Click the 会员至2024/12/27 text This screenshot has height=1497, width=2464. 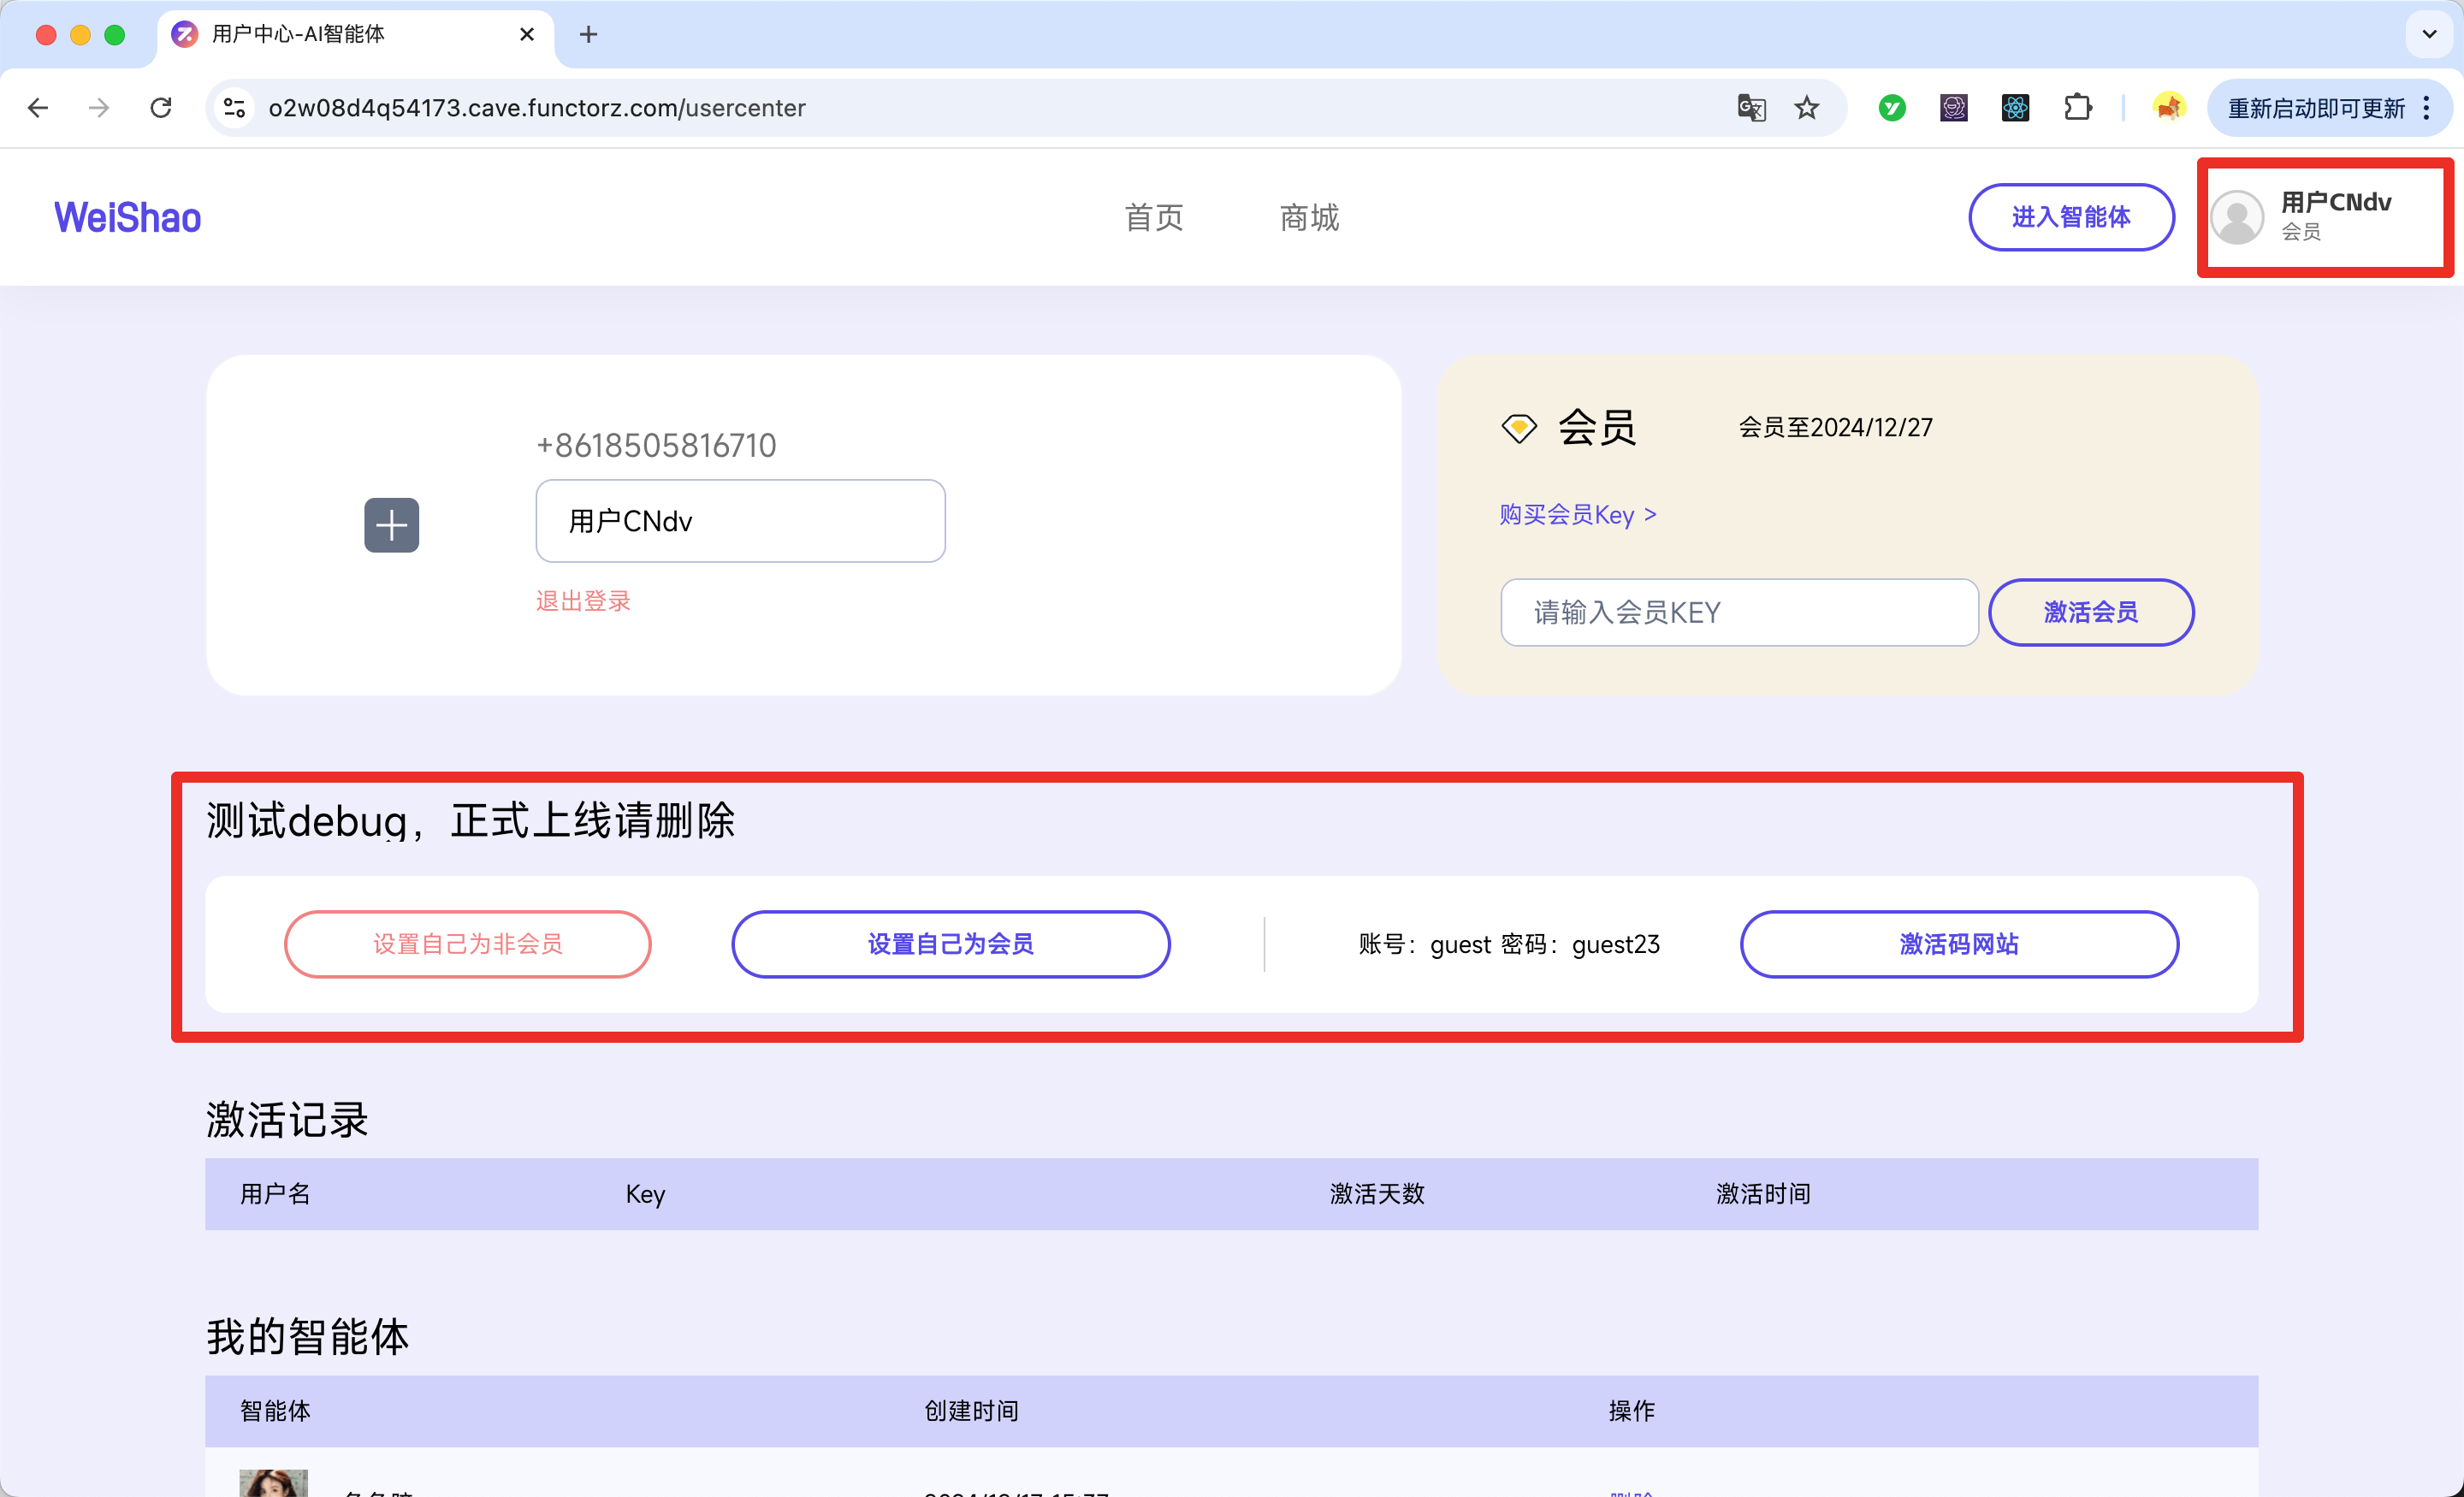pos(1835,427)
